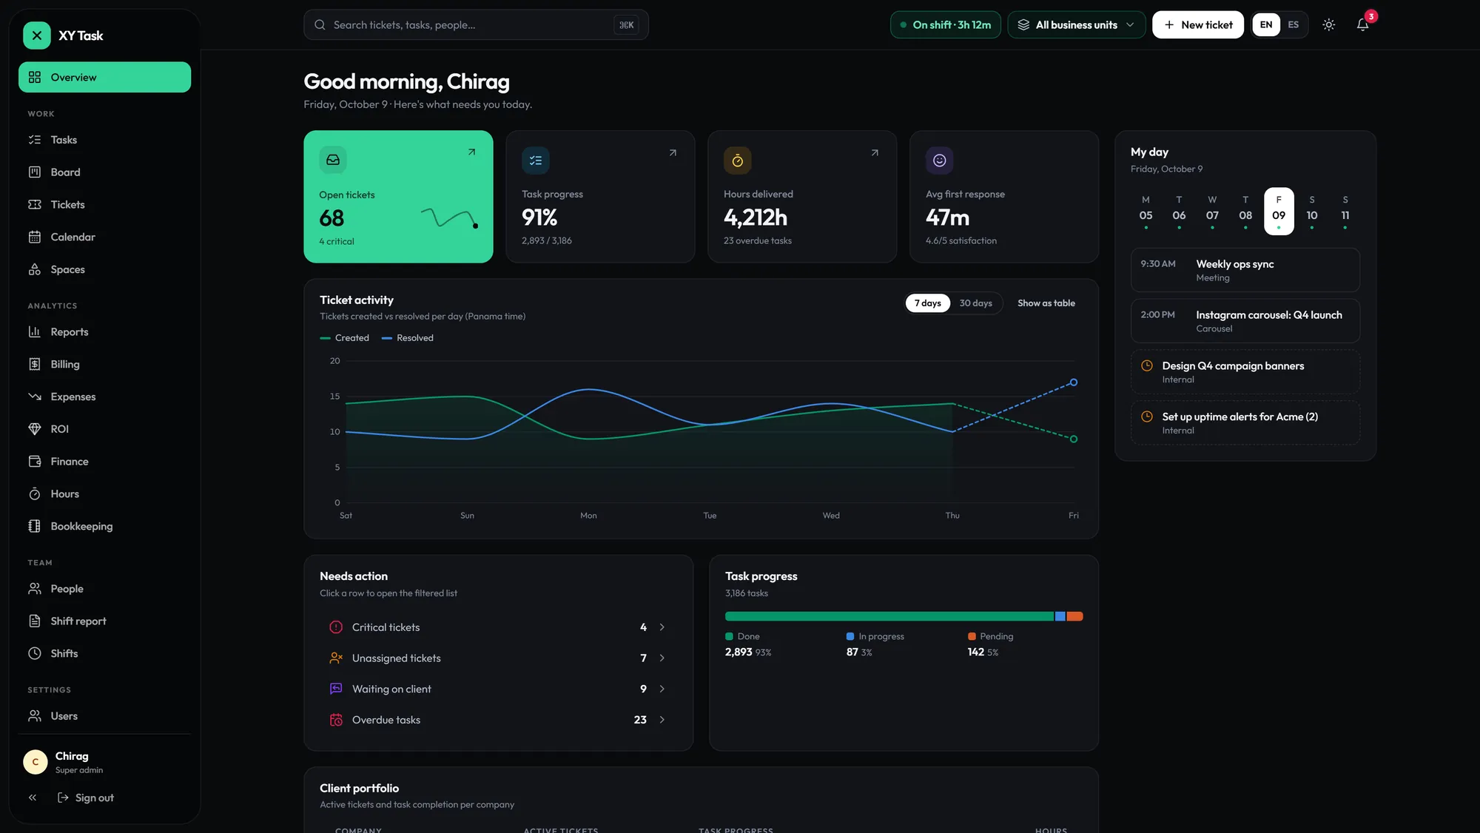The image size is (1480, 833).
Task: Select the 7 days range
Action: click(927, 303)
